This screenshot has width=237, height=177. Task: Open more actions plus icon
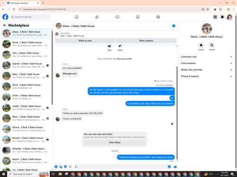pyautogui.click(x=56, y=167)
